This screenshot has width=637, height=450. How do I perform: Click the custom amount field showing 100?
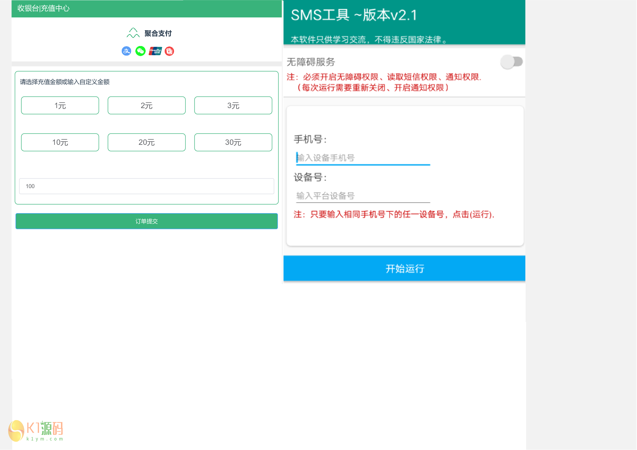pos(147,186)
